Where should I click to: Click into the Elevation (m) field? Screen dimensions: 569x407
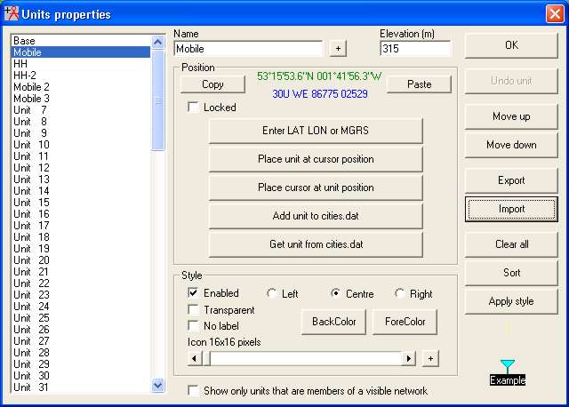(x=415, y=49)
